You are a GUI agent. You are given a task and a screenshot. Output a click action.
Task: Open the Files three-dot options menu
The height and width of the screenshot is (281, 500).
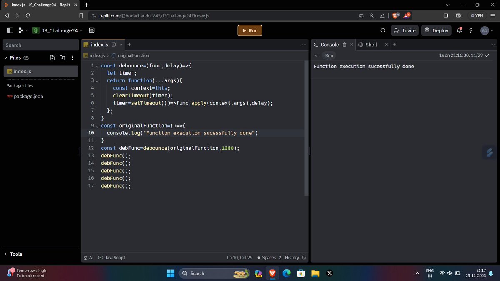(72, 58)
